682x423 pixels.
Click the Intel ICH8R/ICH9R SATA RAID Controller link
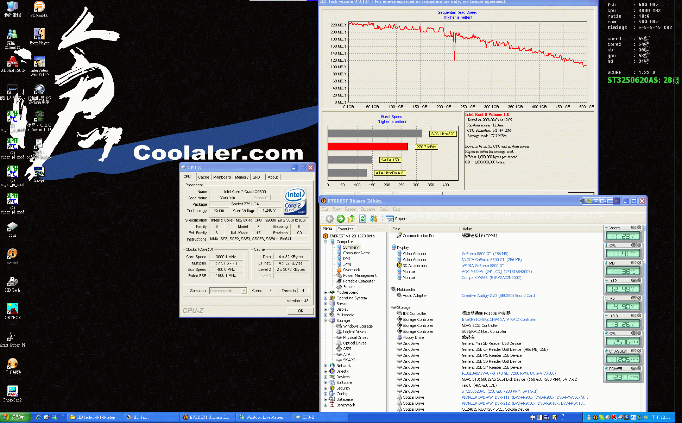pos(499,319)
